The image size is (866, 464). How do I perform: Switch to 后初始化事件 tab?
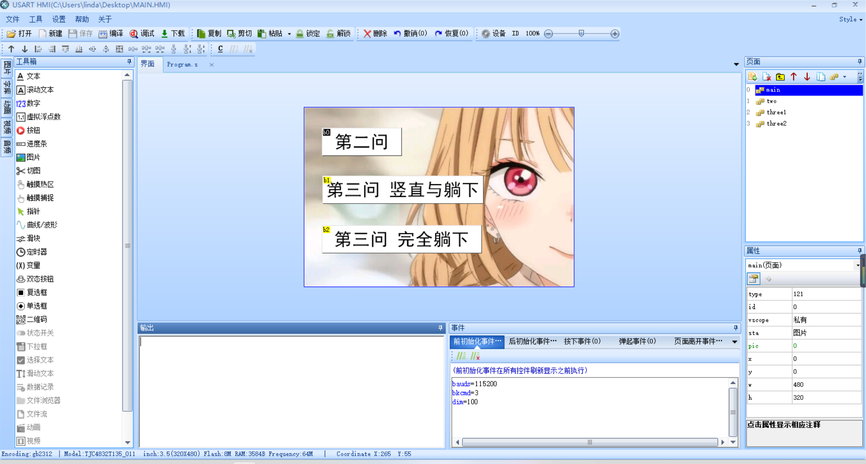click(x=533, y=341)
